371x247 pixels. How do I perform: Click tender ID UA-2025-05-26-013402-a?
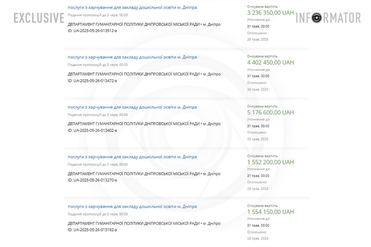pyautogui.click(x=92, y=130)
